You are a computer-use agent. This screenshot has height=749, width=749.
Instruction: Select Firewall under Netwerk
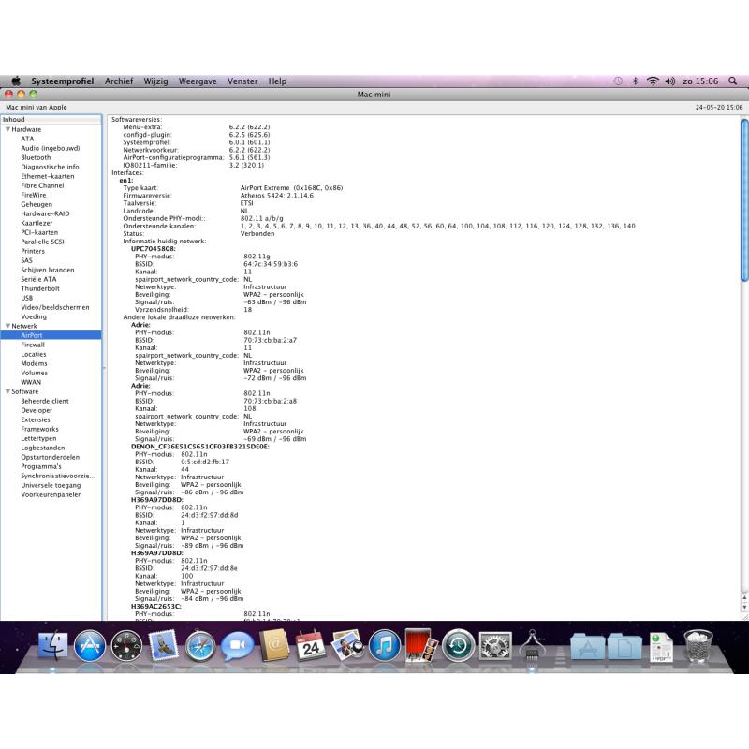(33, 345)
